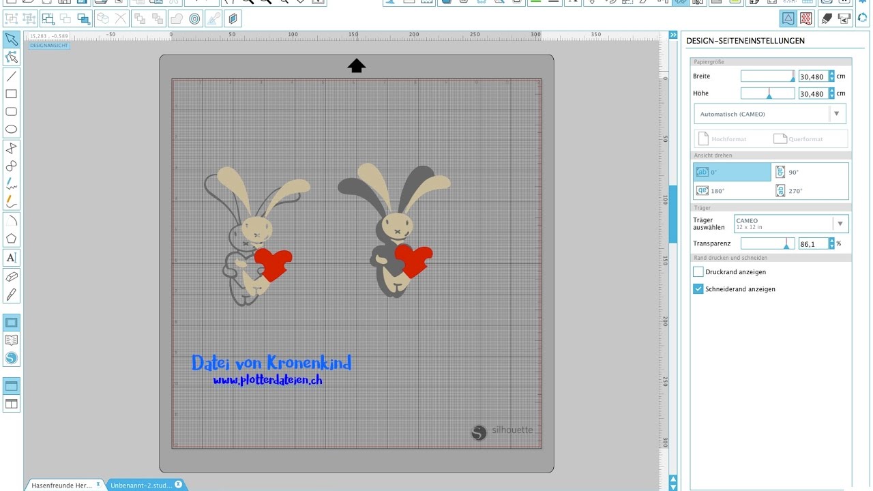Open the Automatisch (CAMEO) paper size dropdown
This screenshot has height=491, width=873.
770,114
